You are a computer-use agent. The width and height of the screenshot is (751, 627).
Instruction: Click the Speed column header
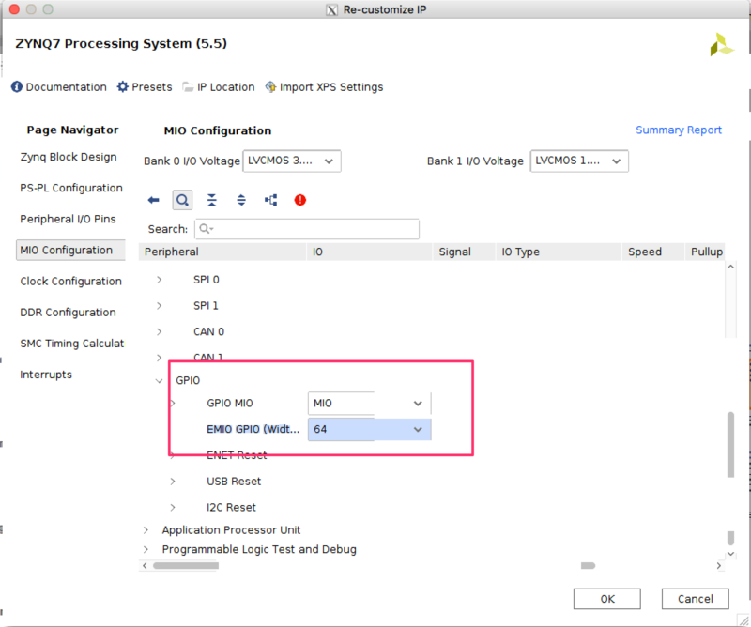click(653, 252)
